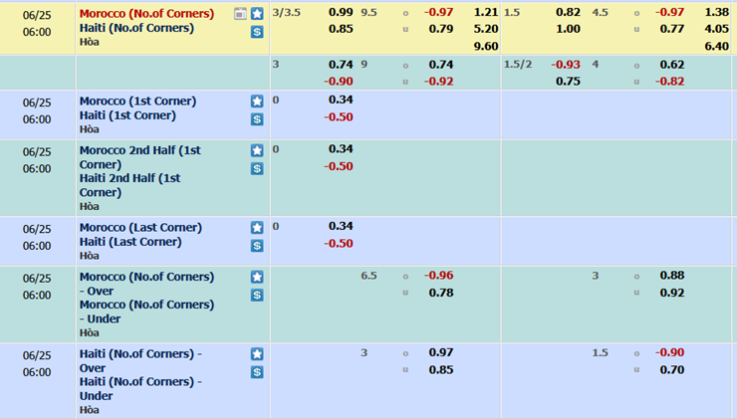Select full-time draw odds 9.60
This screenshot has width=737, height=419.
click(x=486, y=46)
